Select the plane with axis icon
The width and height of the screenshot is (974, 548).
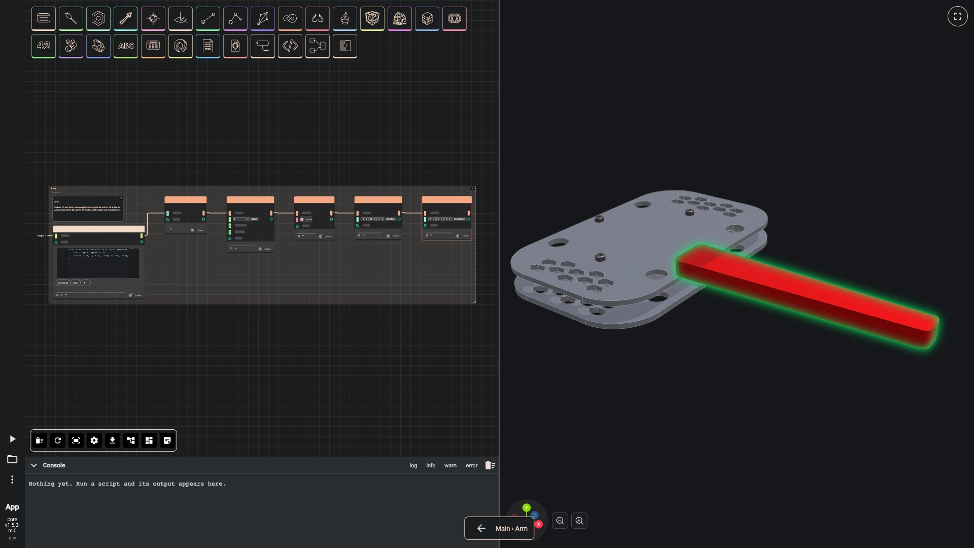click(x=181, y=19)
